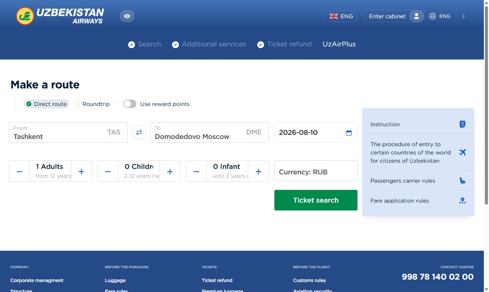The height and width of the screenshot is (292, 489).
Task: Open the Luggage footer link
Action: [115, 280]
